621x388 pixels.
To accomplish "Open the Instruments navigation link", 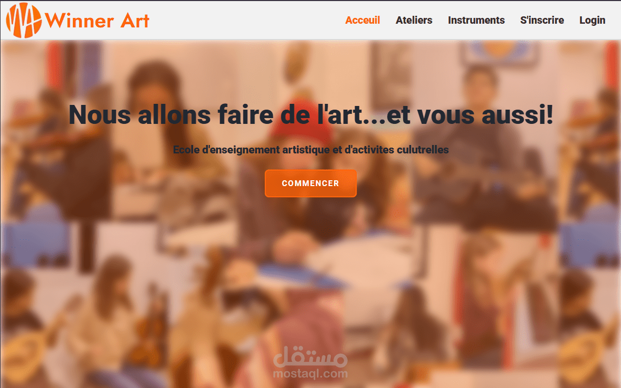I will 476,20.
